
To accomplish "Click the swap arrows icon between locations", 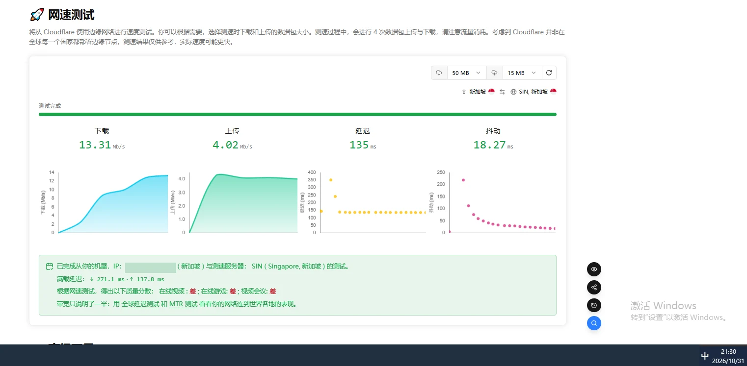I will pos(502,92).
